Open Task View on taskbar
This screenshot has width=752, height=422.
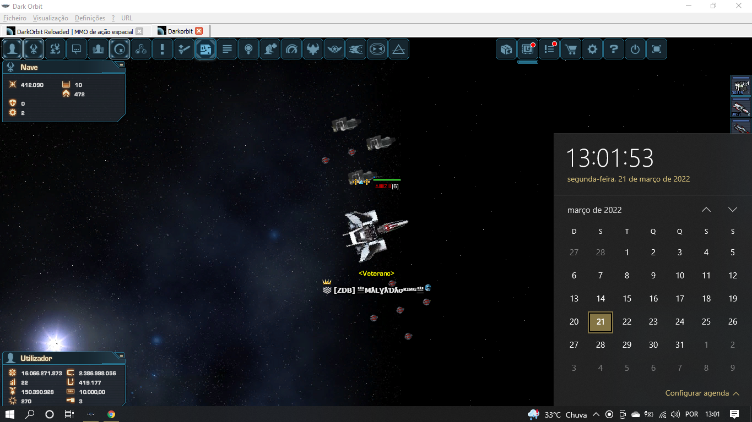click(69, 414)
